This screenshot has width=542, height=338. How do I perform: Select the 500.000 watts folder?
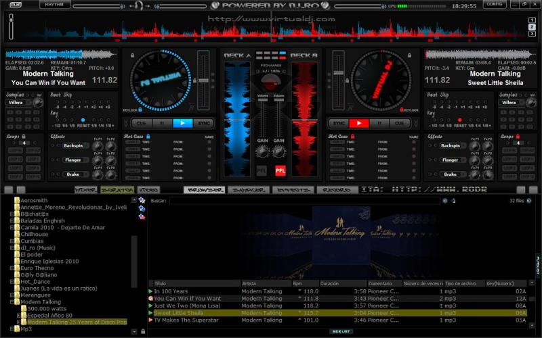47,308
